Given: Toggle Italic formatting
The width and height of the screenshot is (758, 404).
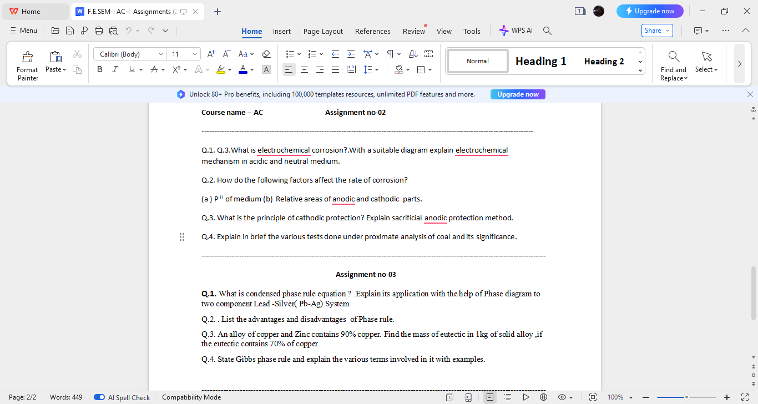Looking at the screenshot, I should tap(115, 69).
